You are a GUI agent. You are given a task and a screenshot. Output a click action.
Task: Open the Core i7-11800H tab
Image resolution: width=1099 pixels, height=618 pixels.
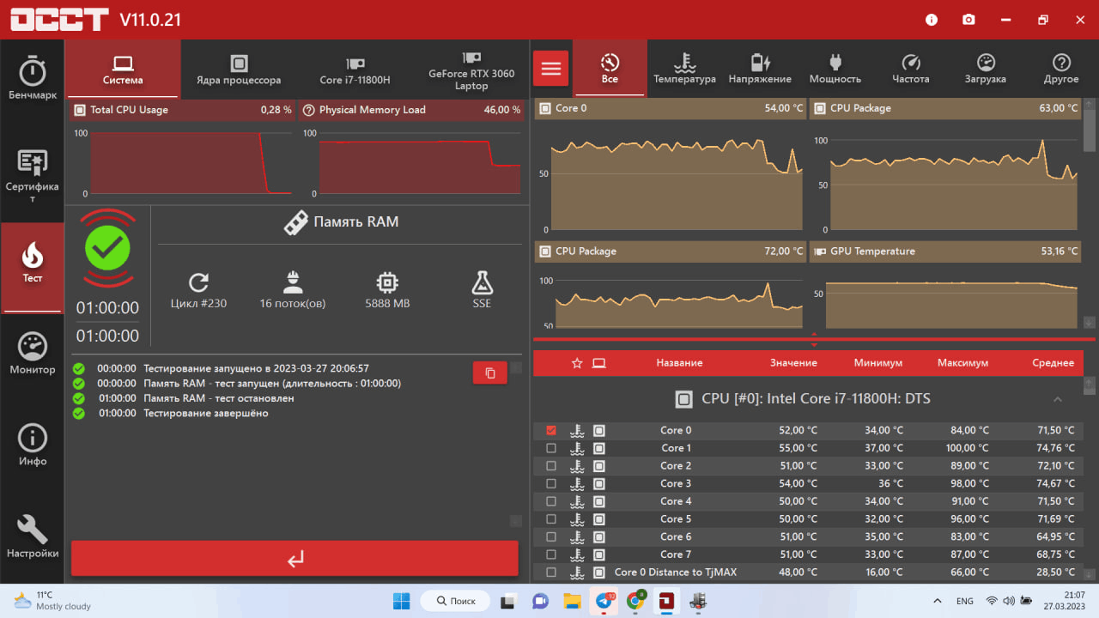[x=355, y=69]
